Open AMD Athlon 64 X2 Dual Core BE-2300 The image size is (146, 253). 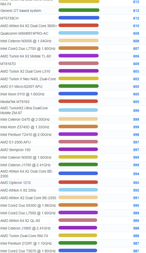tap(27, 174)
